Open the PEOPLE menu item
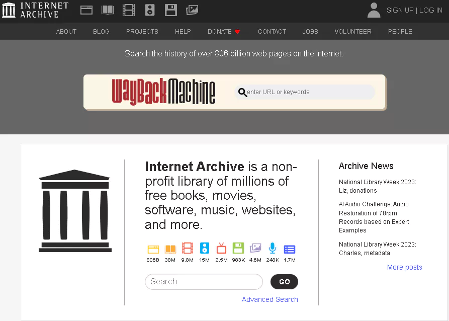Screen dimensions: 449x321 (x=400, y=32)
